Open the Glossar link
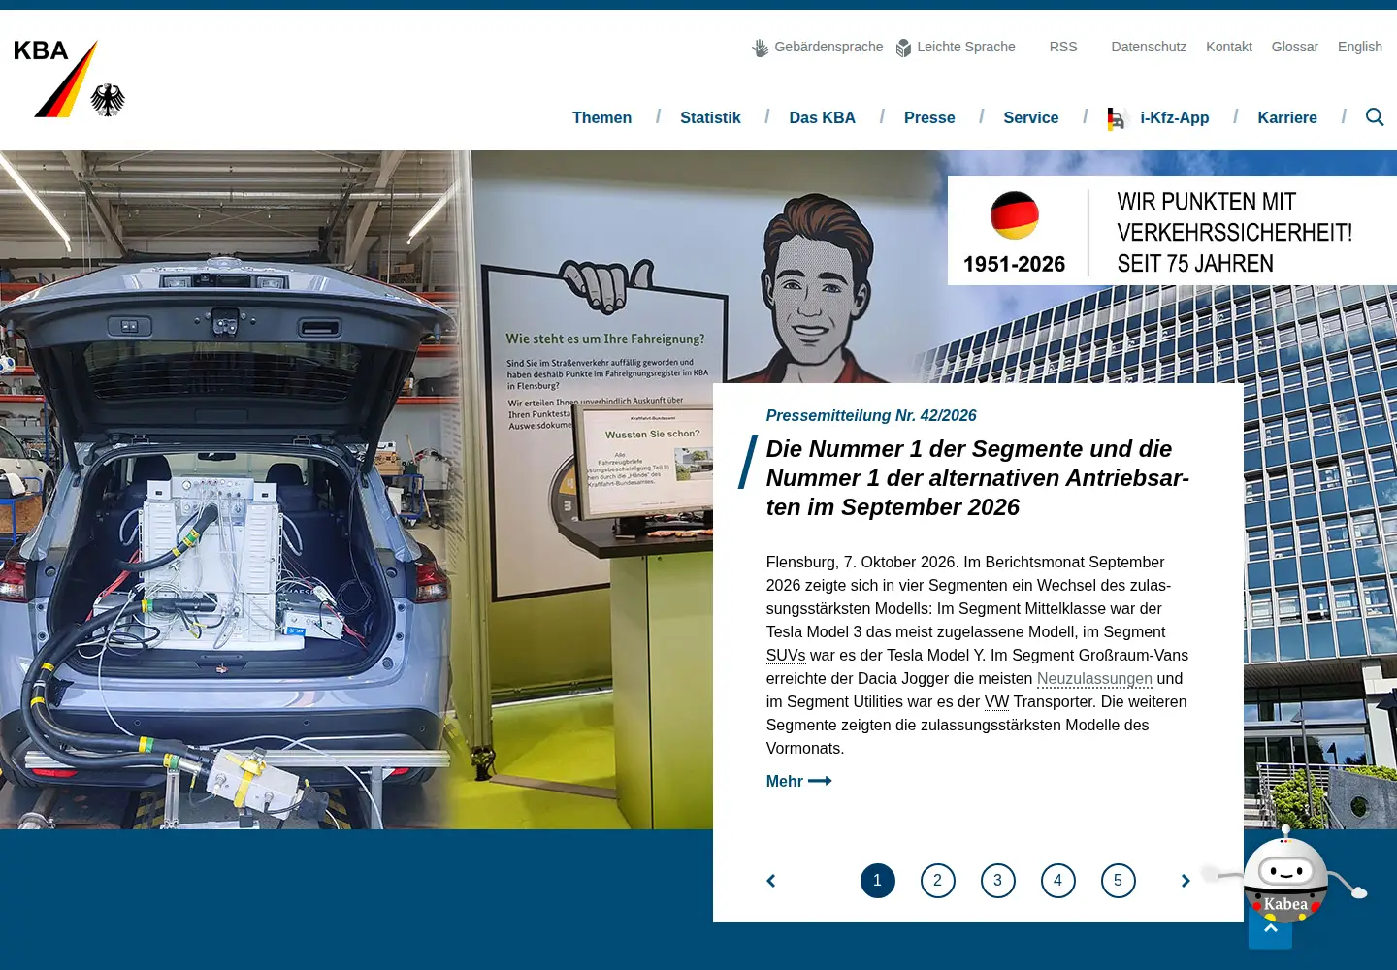1397x970 pixels. (1295, 47)
